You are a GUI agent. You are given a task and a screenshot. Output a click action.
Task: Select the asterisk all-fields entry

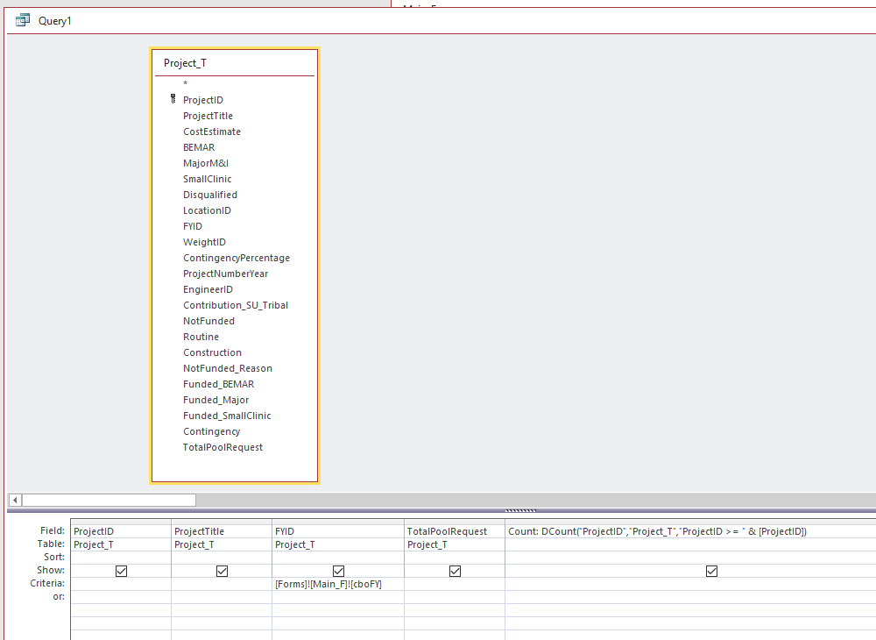[186, 84]
